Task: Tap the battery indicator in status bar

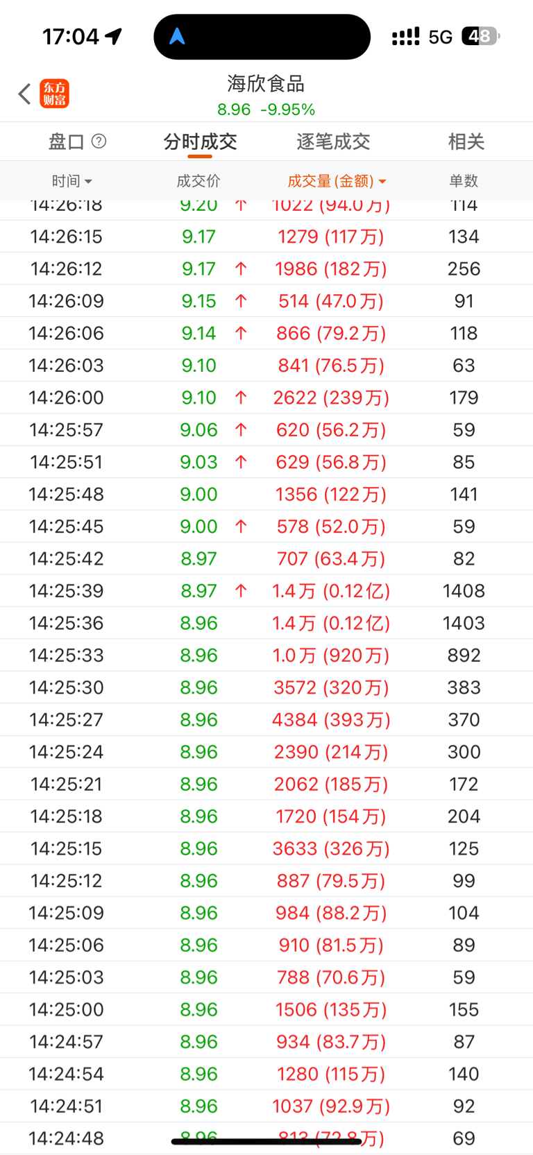Action: 481,37
